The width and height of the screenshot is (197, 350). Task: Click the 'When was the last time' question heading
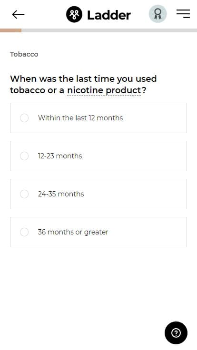pos(83,85)
